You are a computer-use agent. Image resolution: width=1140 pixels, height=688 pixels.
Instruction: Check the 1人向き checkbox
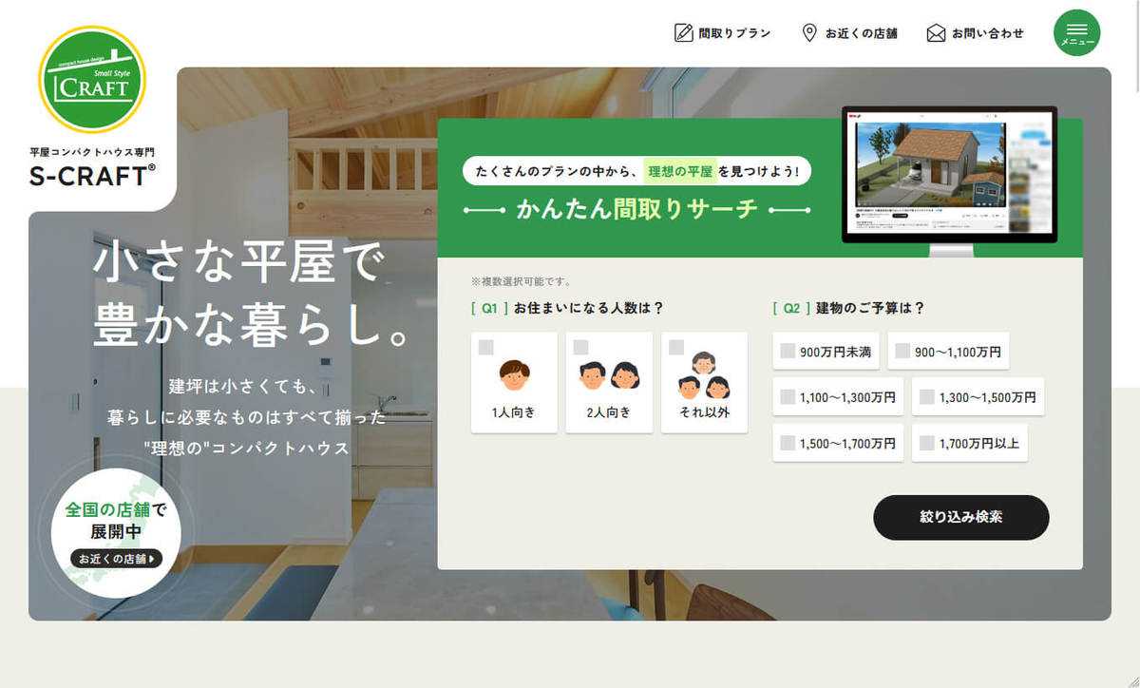[x=486, y=347]
